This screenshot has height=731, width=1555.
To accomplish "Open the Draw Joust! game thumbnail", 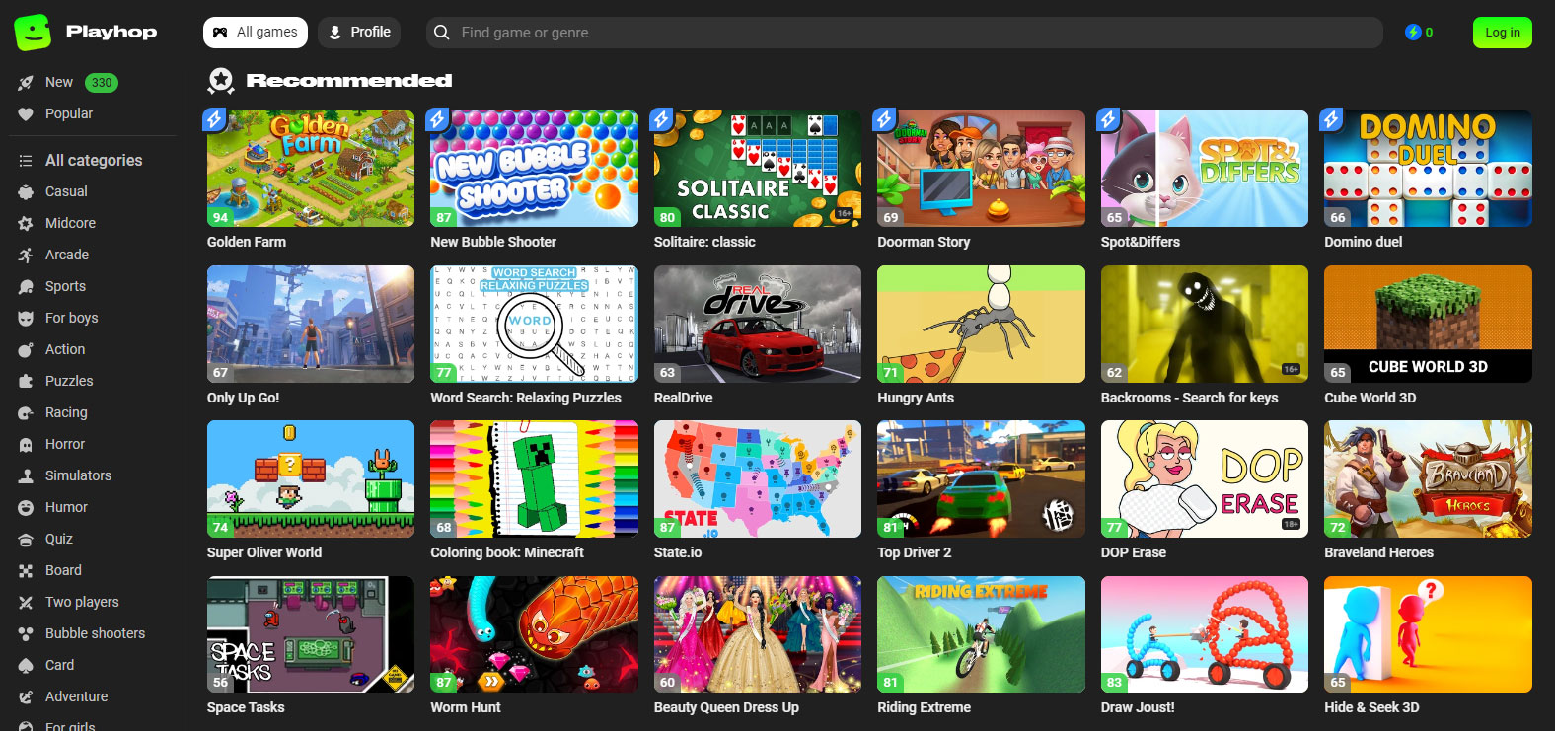I will [1205, 634].
